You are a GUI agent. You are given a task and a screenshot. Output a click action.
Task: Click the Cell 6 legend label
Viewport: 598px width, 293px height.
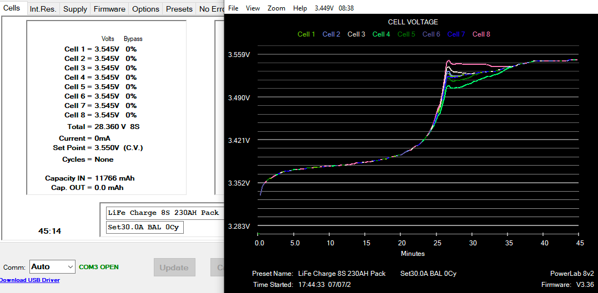431,34
